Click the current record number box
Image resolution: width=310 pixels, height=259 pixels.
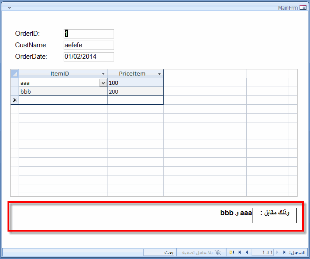[263, 252]
